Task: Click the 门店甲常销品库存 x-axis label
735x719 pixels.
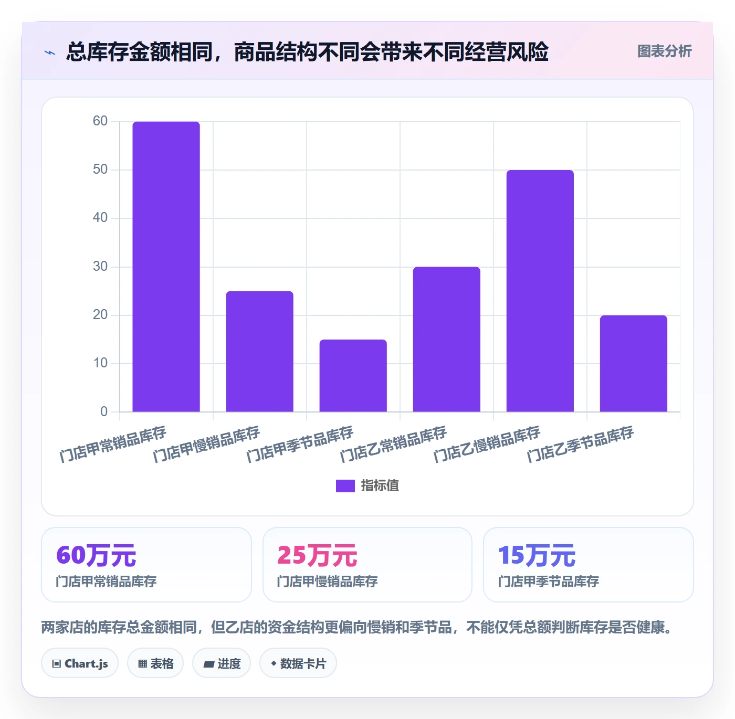Action: (113, 444)
